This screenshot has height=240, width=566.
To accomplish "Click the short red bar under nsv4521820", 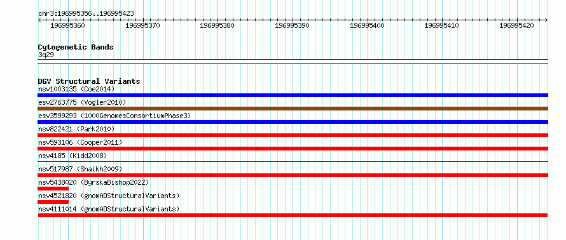I will 53,202.
